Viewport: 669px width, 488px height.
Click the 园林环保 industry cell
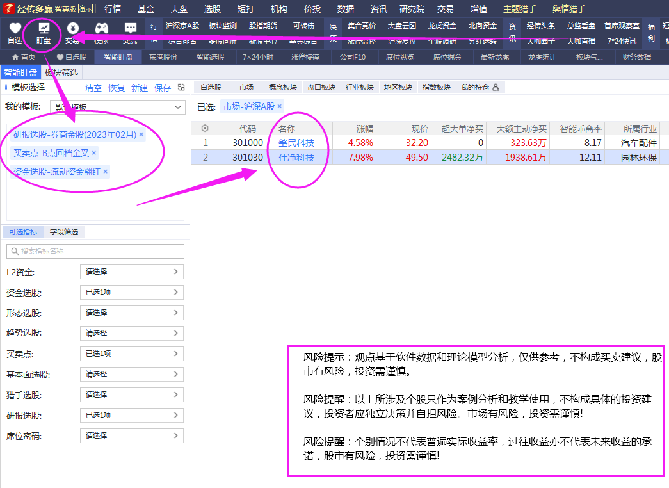(x=639, y=158)
